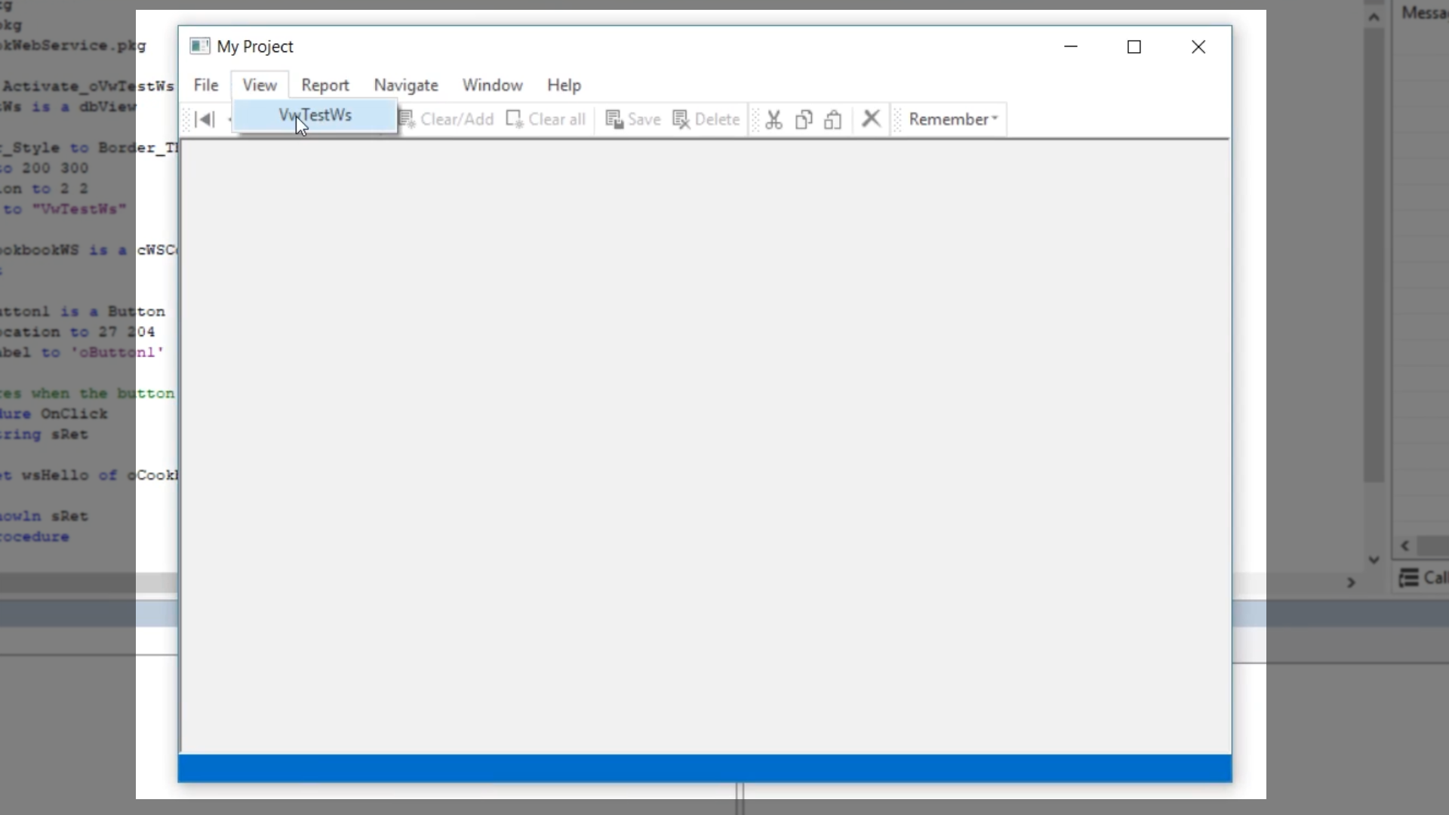Viewport: 1449px width, 815px height.
Task: Select VwTestWs from the View menu
Action: [315, 115]
